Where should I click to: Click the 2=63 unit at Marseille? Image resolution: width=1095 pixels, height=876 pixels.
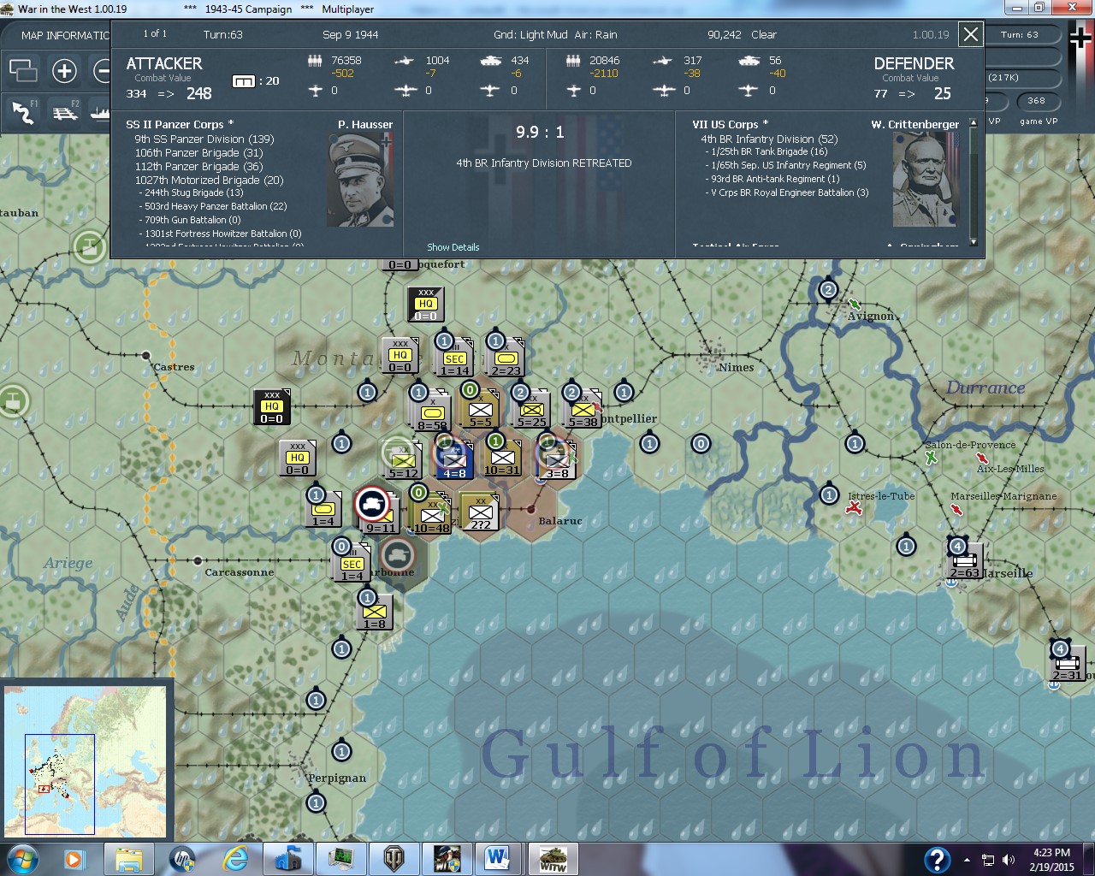pyautogui.click(x=964, y=561)
